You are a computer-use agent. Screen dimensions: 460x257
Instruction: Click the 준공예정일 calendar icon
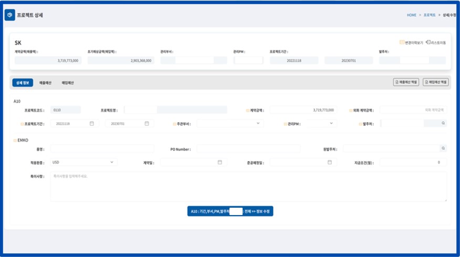tap(330, 162)
